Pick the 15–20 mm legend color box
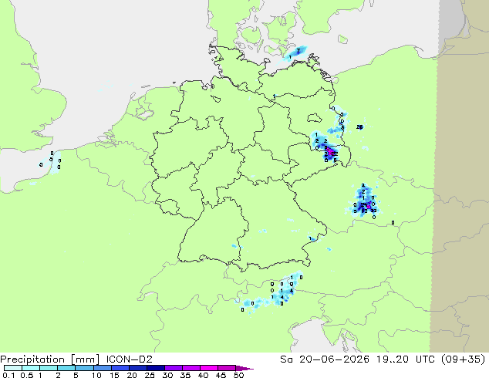Screen dimensions: 489x378 click(x=120, y=368)
